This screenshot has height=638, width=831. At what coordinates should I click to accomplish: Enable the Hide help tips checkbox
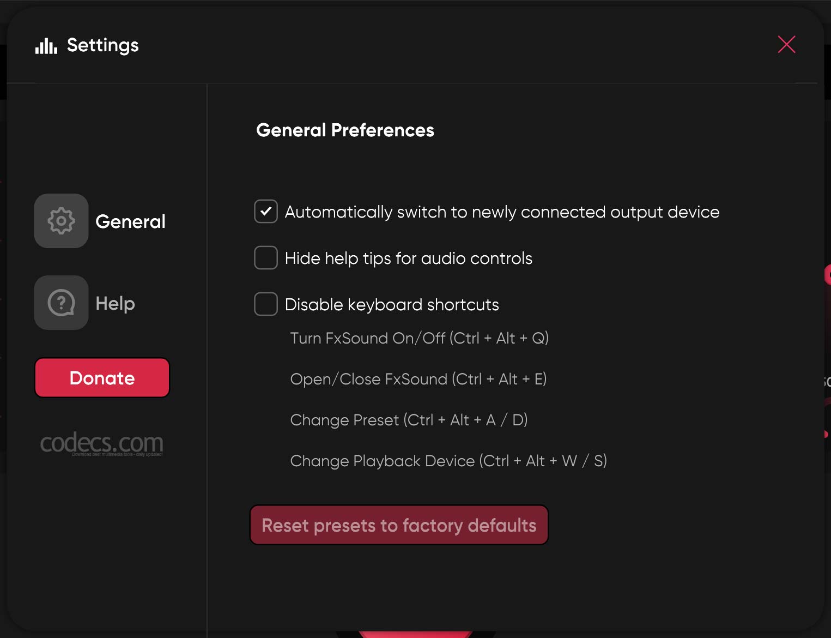click(266, 258)
